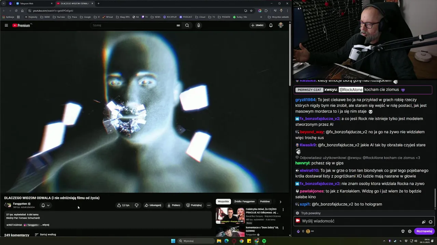Focus the YouTube Szukaj search field

coord(133,25)
